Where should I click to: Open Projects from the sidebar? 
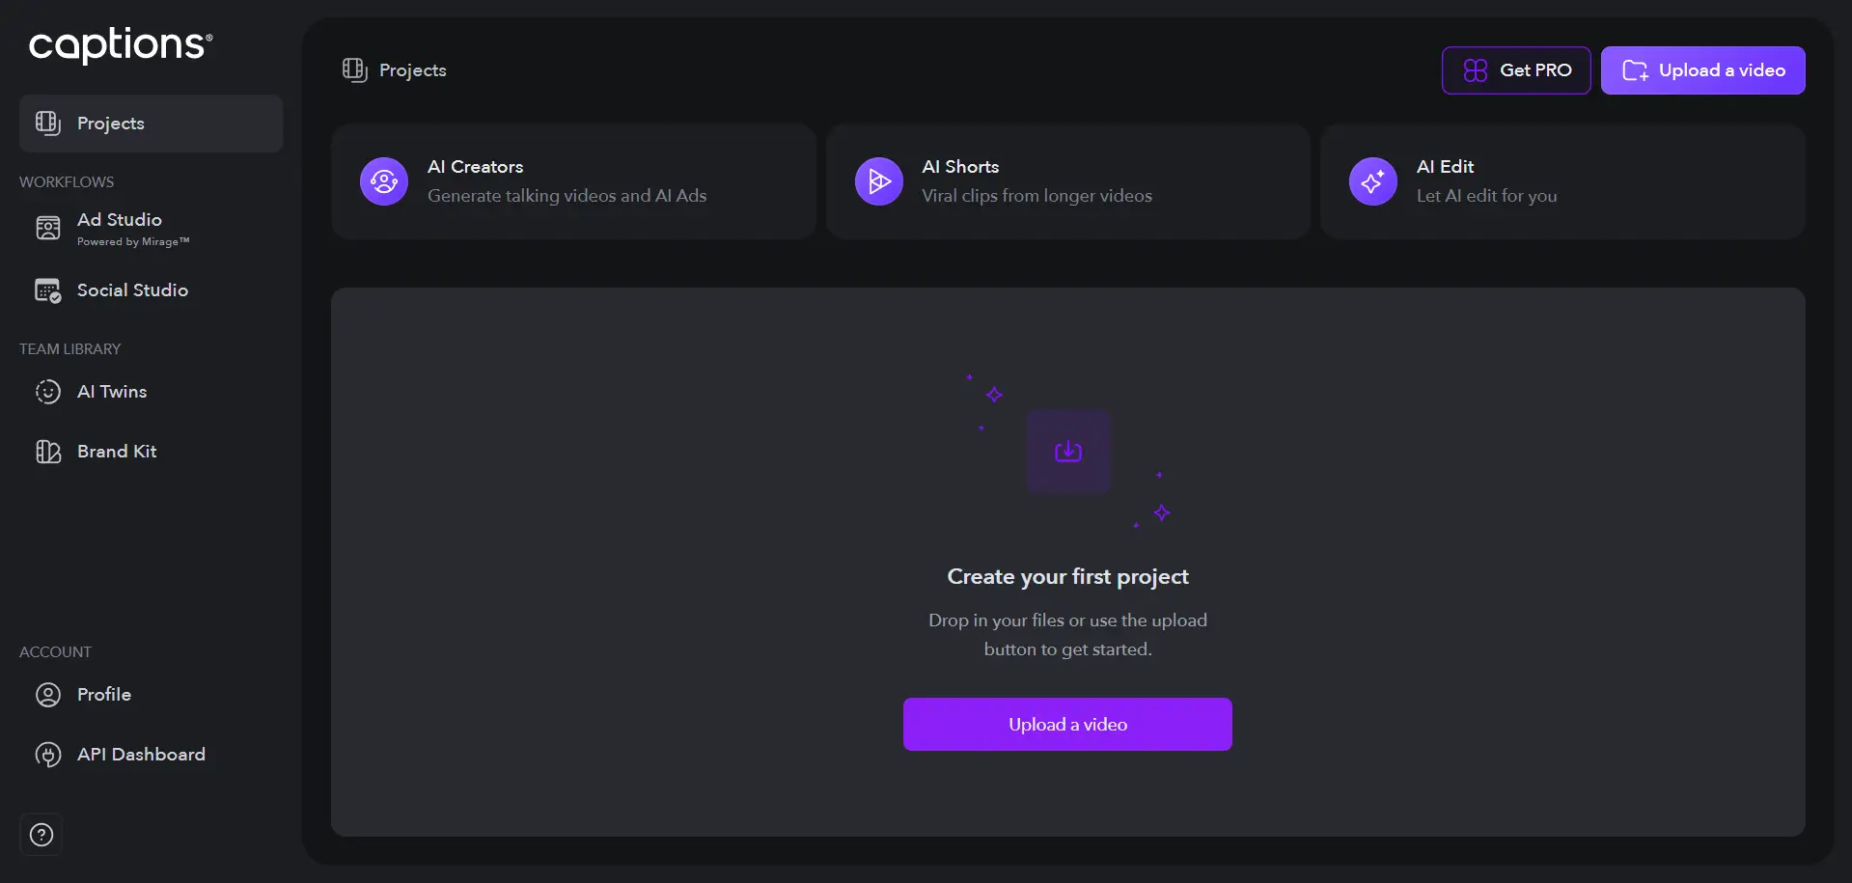[x=109, y=123]
